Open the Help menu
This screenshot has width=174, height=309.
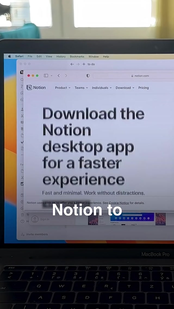[106, 56]
